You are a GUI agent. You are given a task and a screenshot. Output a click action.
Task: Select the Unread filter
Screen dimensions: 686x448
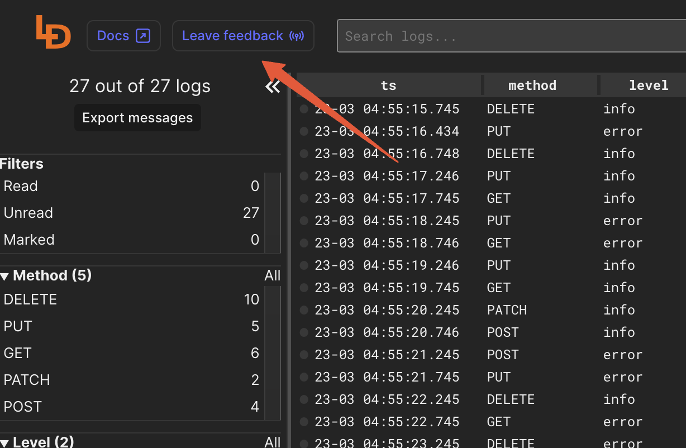pyautogui.click(x=28, y=213)
